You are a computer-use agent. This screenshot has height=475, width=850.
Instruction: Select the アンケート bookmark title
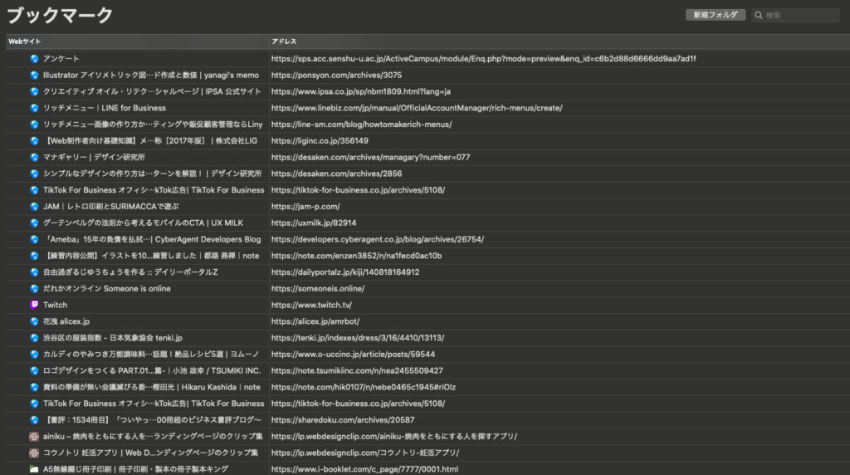coord(61,59)
